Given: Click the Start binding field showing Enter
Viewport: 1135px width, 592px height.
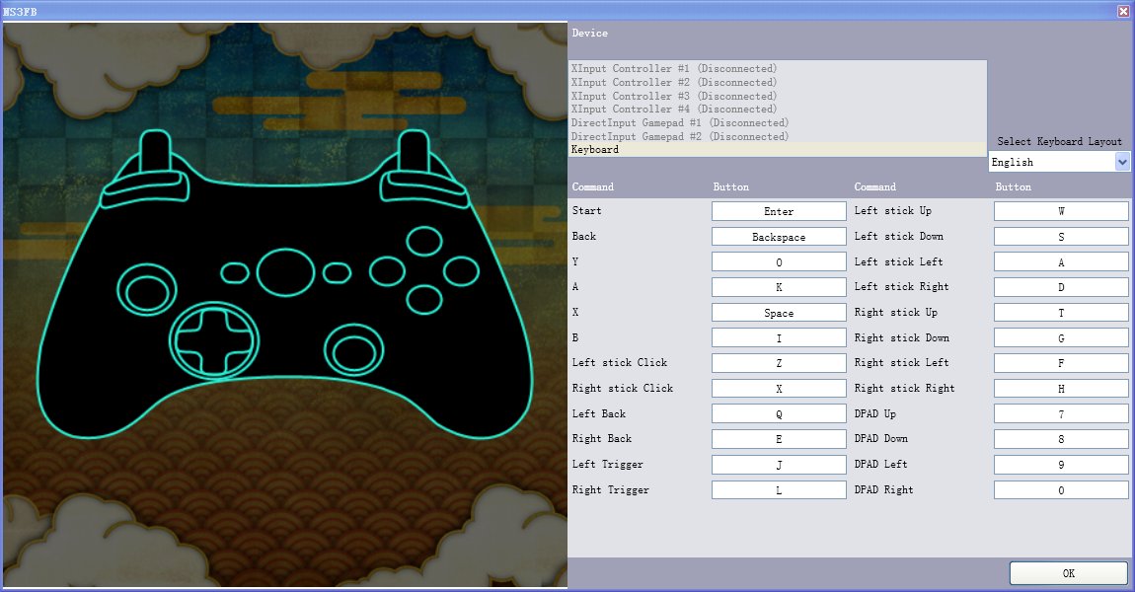Looking at the screenshot, I should [x=779, y=211].
